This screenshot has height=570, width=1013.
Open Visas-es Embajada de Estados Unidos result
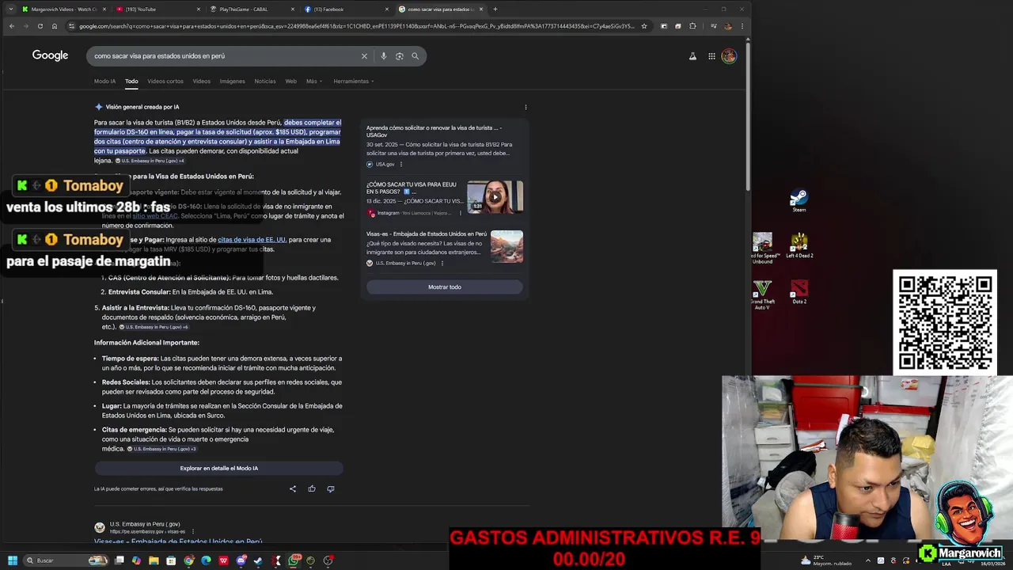click(x=427, y=234)
